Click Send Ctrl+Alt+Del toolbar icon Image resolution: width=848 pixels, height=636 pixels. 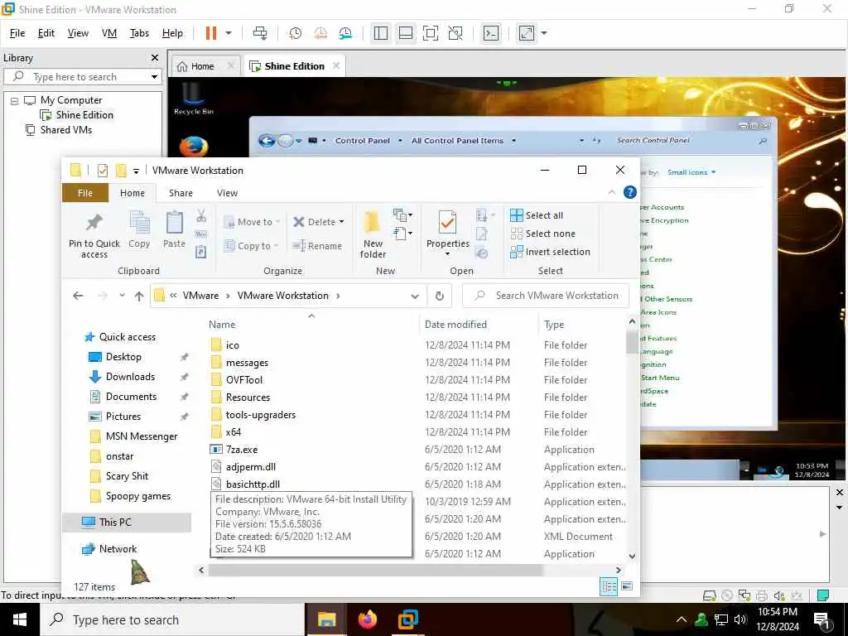260,33
